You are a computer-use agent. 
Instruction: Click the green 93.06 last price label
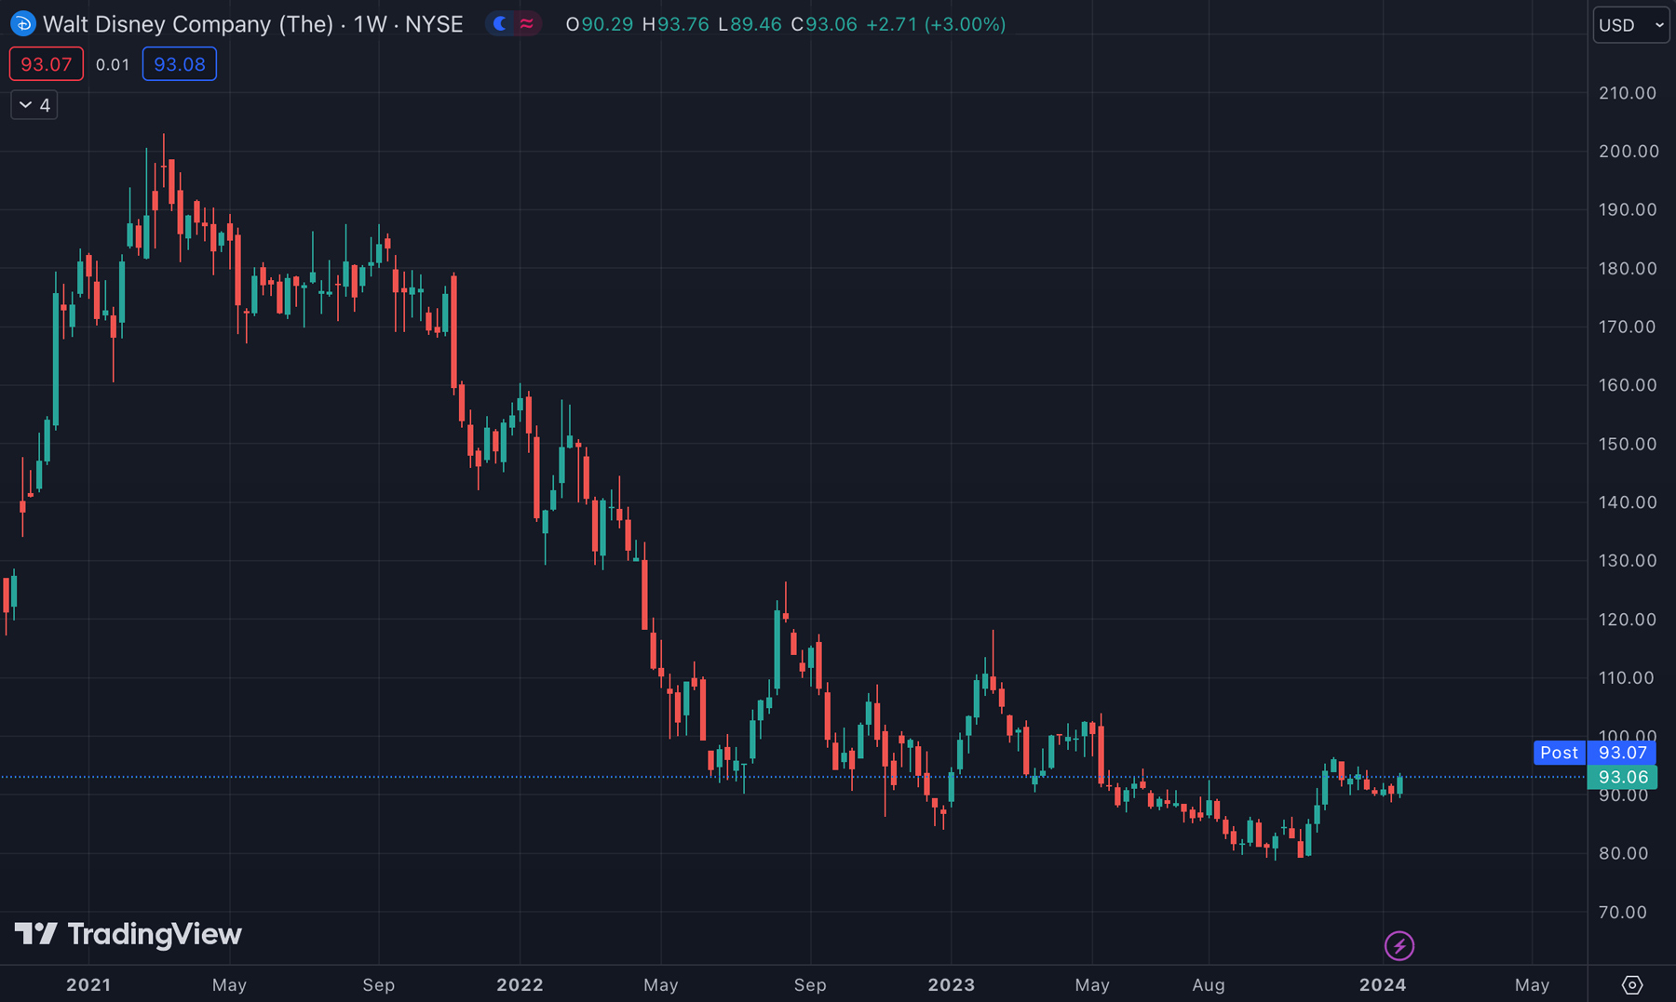click(1622, 777)
